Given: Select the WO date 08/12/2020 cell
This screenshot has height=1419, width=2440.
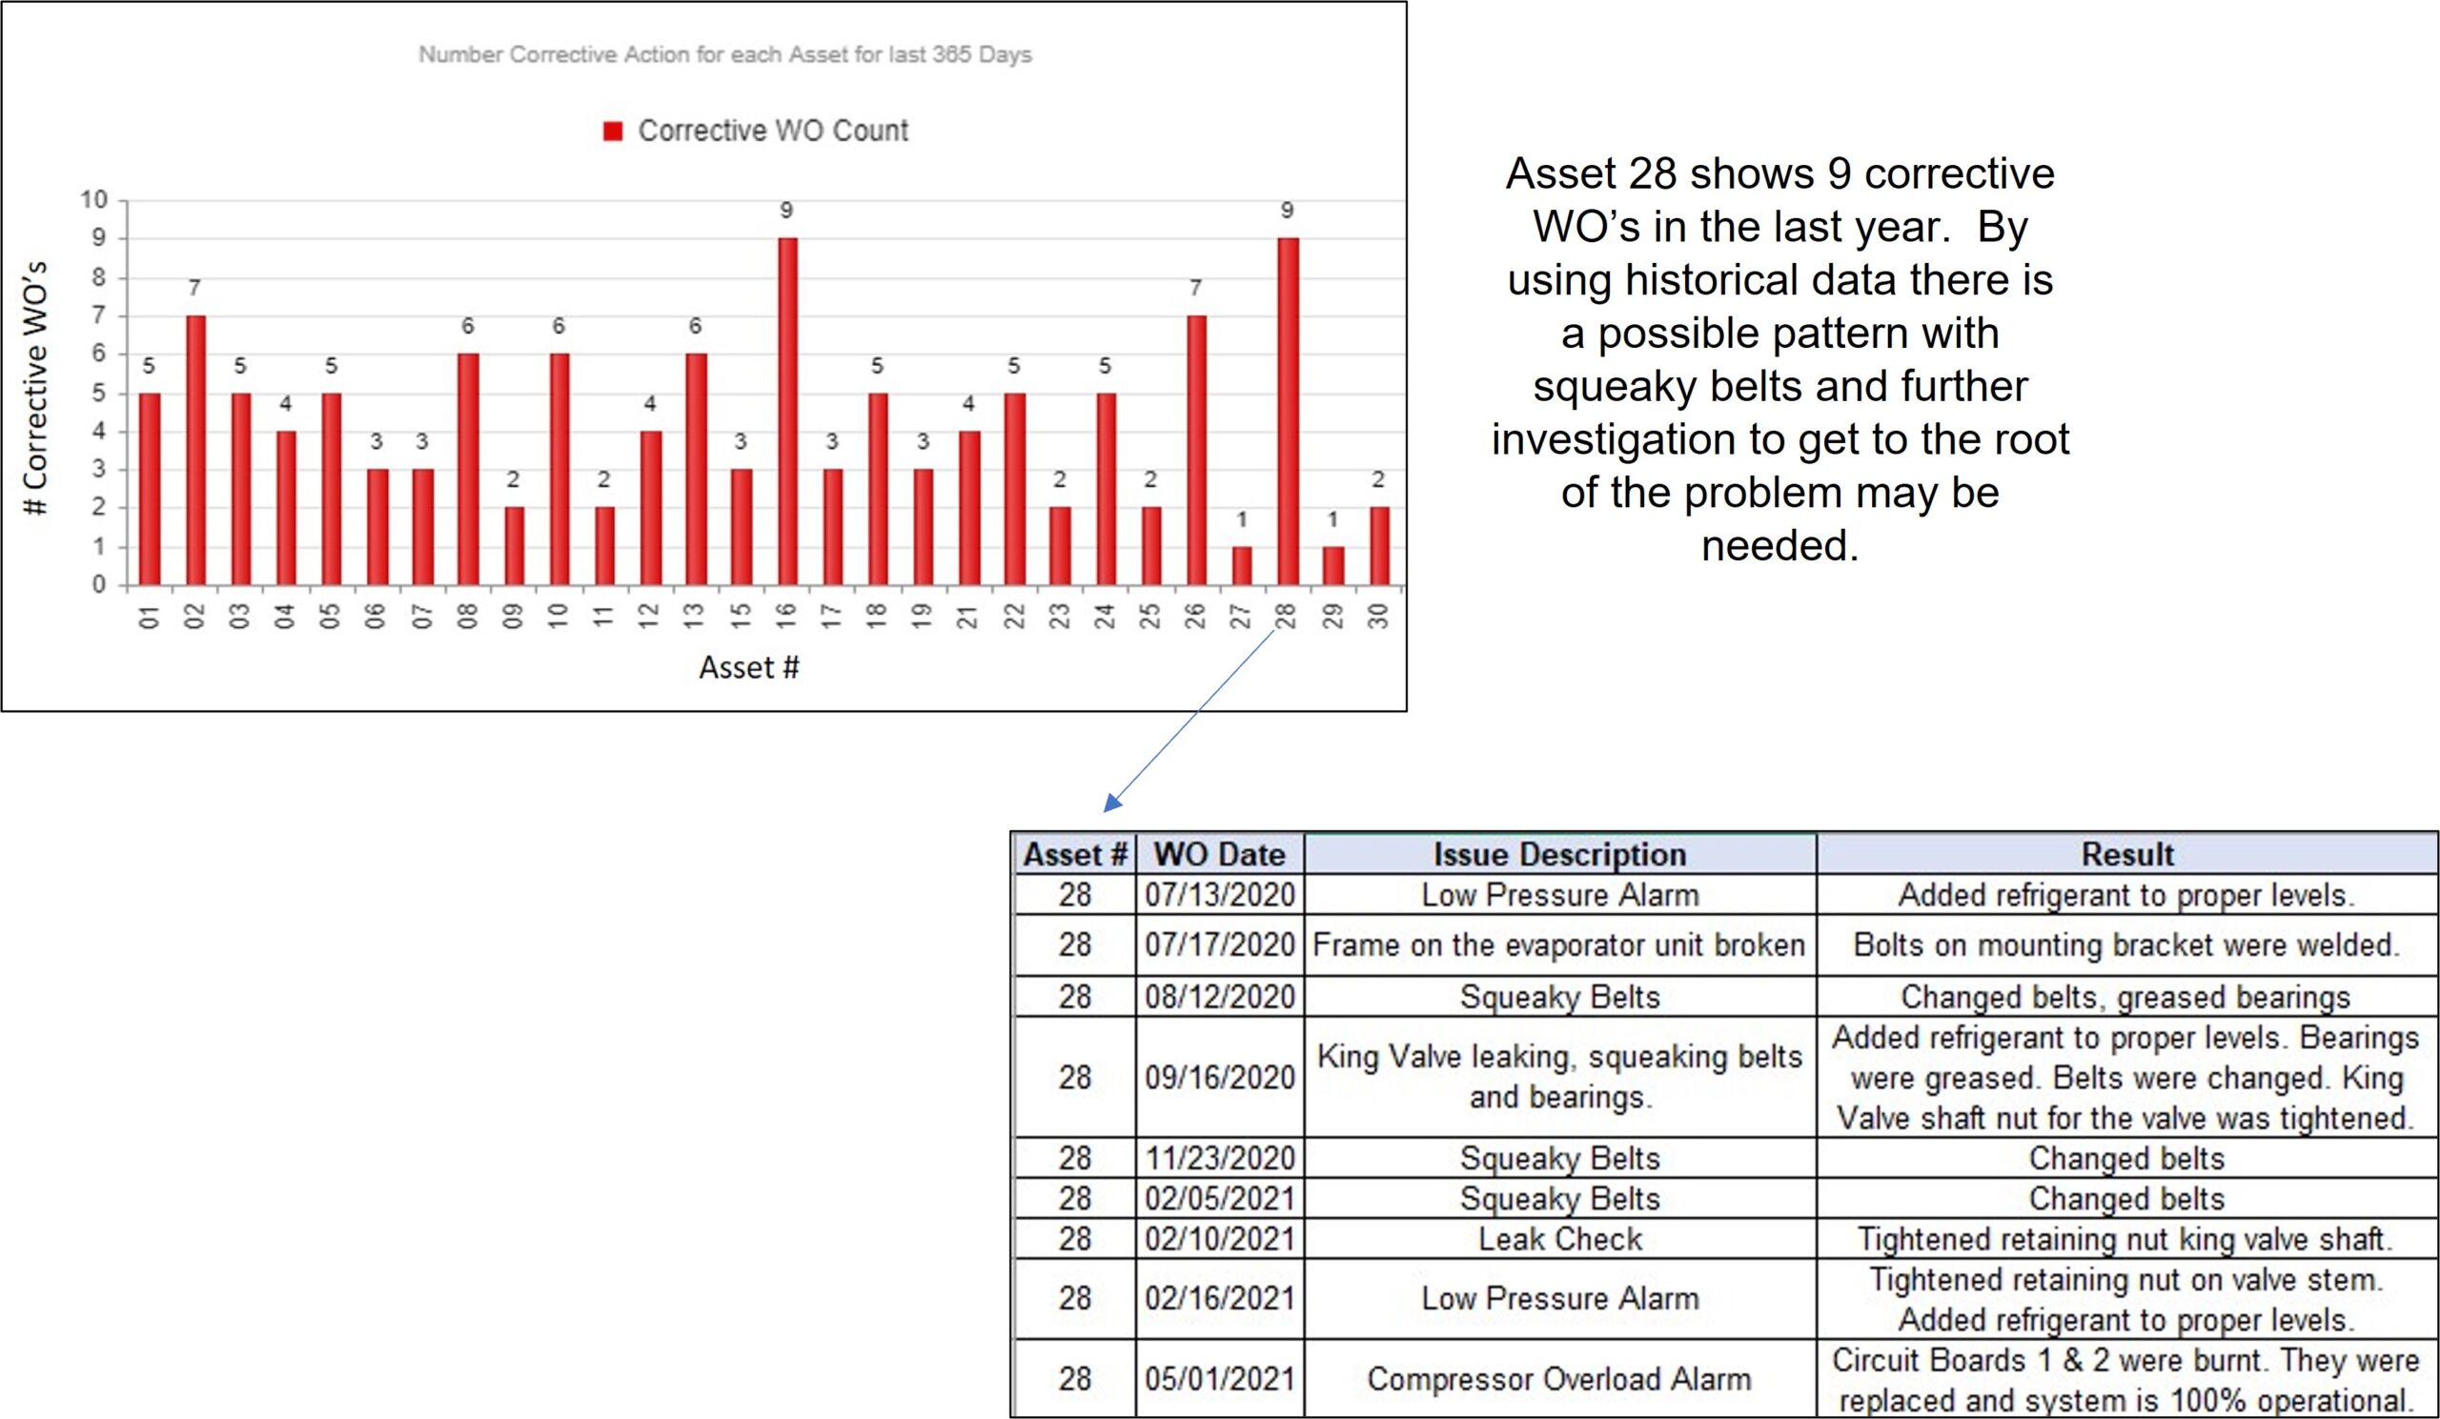Looking at the screenshot, I should pos(1220,997).
